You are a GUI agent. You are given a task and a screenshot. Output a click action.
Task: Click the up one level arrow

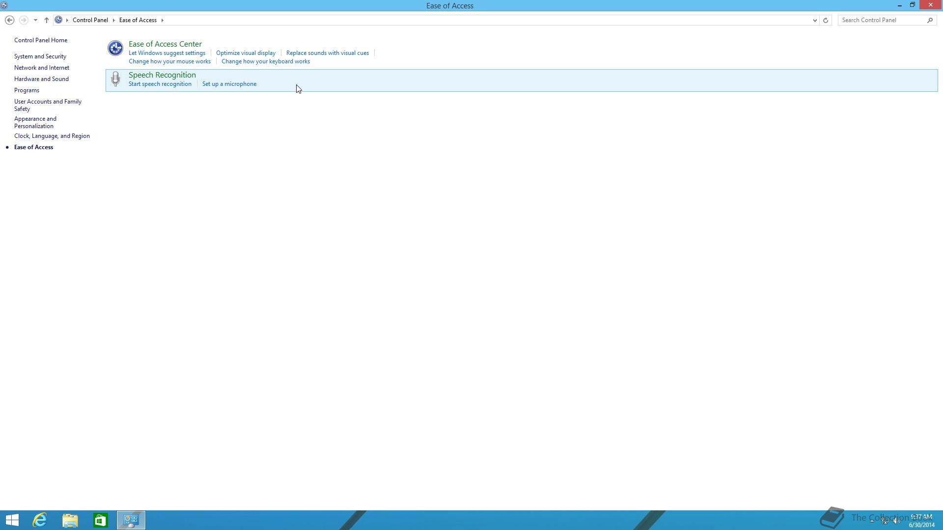pyautogui.click(x=47, y=20)
